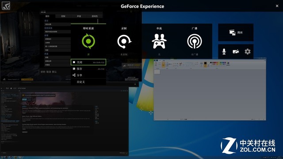Open the 串流 stream controller icon

pyautogui.click(x=159, y=41)
